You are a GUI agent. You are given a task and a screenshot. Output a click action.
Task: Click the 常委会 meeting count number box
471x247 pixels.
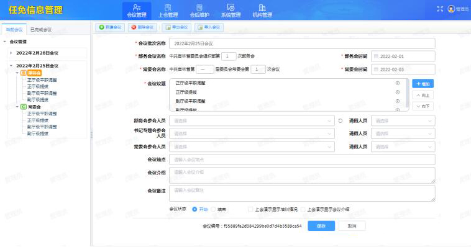258,70
